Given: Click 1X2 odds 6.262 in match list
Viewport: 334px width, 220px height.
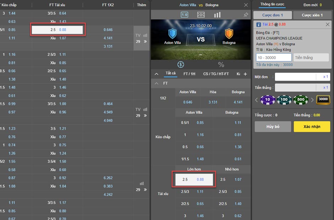Looking at the screenshot, I should coord(108,178).
